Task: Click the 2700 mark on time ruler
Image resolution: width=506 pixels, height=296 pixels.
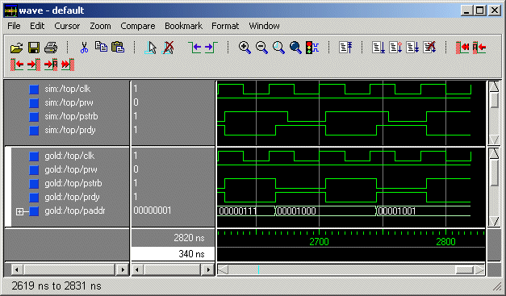Action: pos(319,241)
